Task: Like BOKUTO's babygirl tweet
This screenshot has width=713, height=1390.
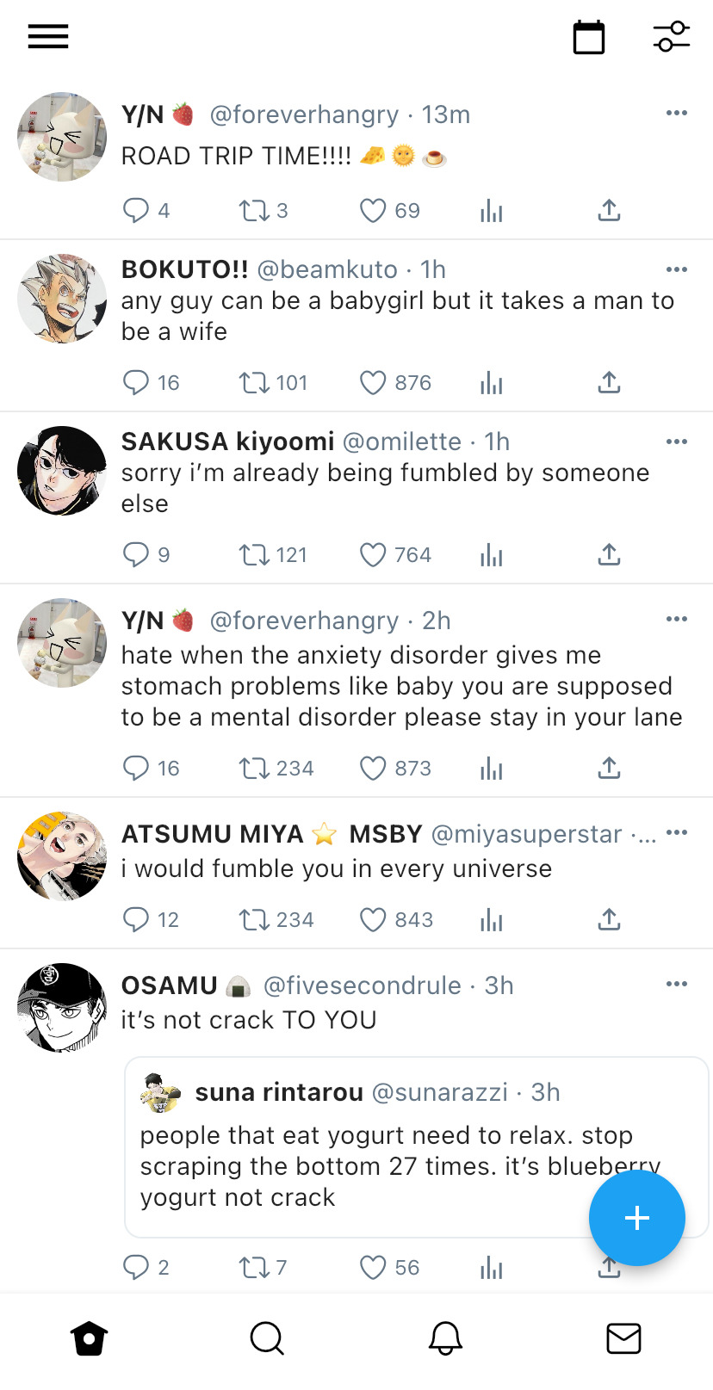Action: 373,383
